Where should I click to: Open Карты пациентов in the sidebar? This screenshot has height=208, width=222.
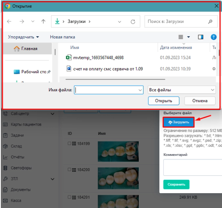click(x=26, y=124)
